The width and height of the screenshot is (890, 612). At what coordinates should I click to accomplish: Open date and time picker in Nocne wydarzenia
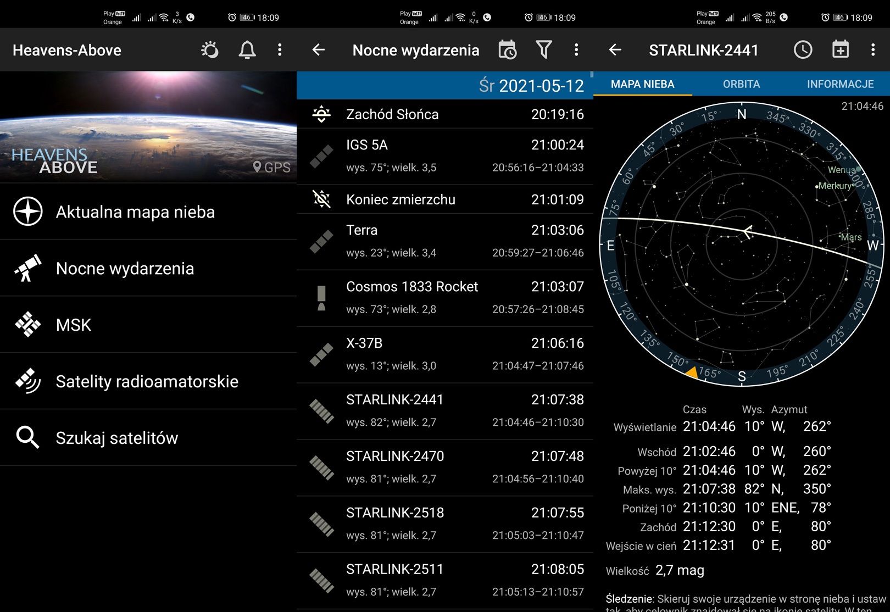(x=507, y=50)
